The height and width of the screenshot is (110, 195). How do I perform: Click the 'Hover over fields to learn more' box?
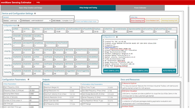coord(87,21)
